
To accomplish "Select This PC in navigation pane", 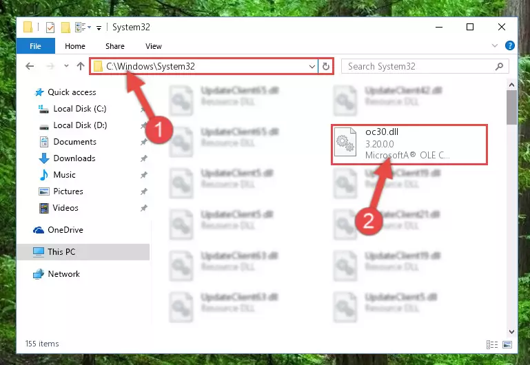I will point(83,252).
